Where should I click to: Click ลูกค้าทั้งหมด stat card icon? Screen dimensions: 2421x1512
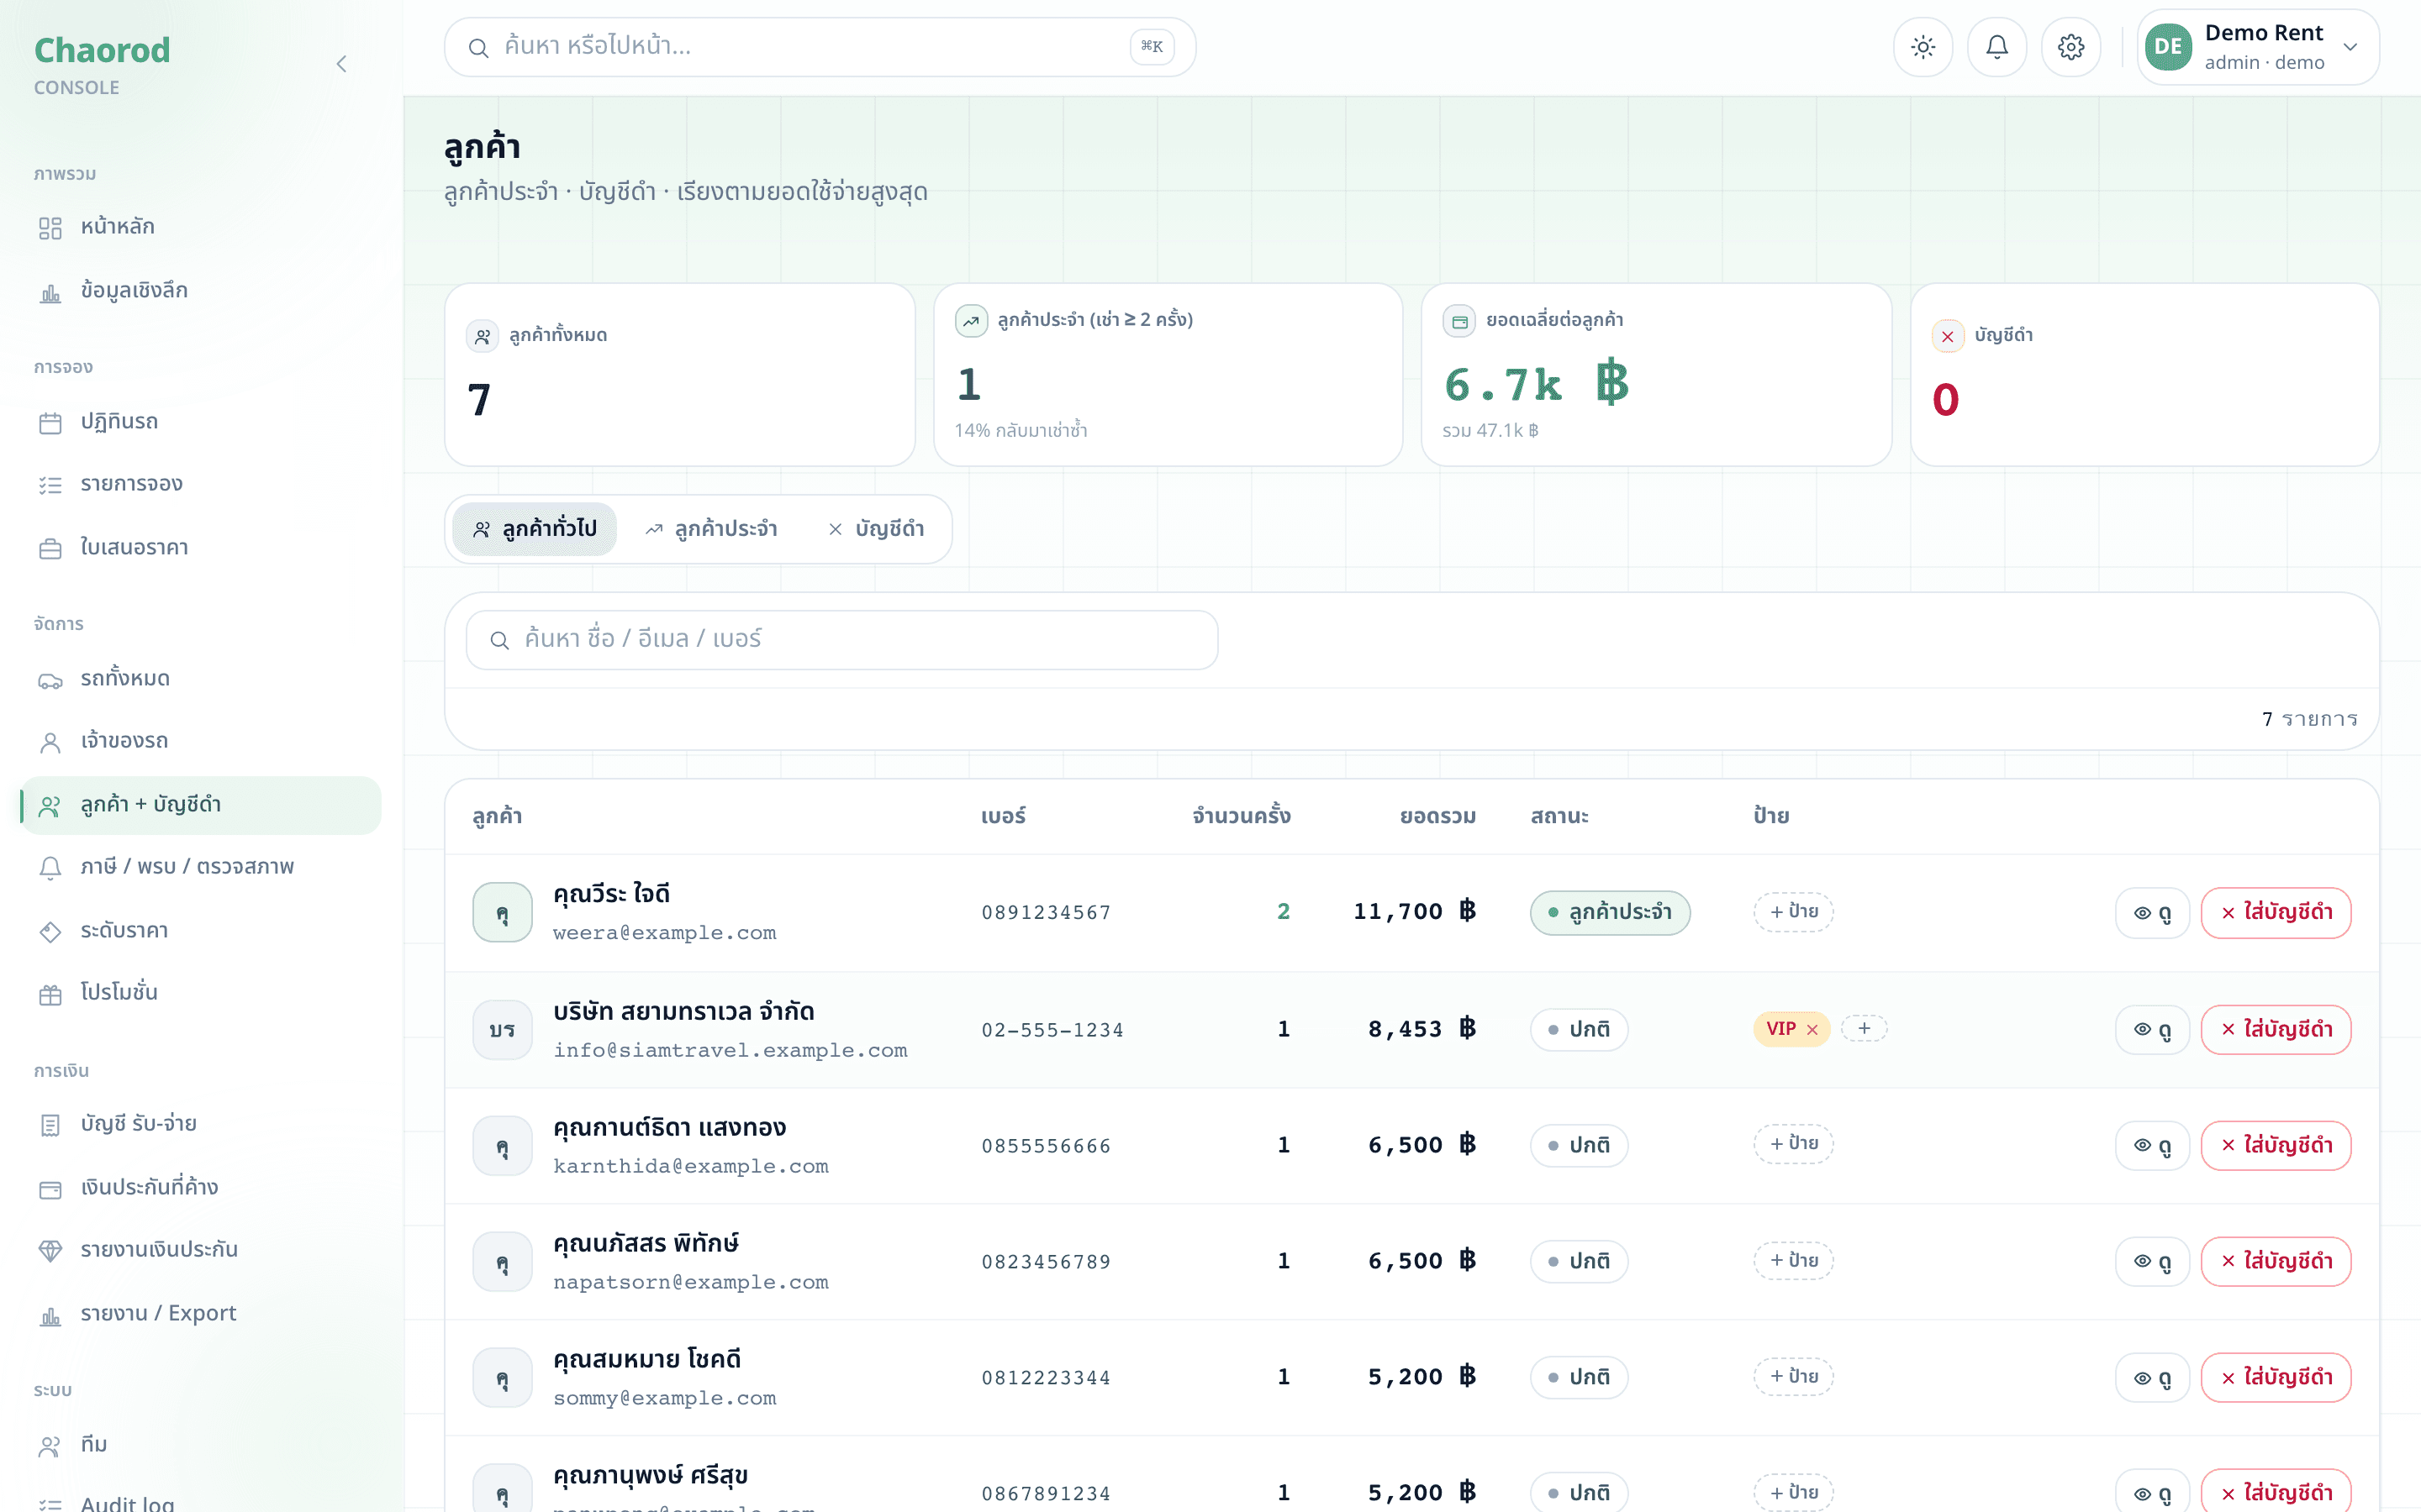tap(483, 336)
